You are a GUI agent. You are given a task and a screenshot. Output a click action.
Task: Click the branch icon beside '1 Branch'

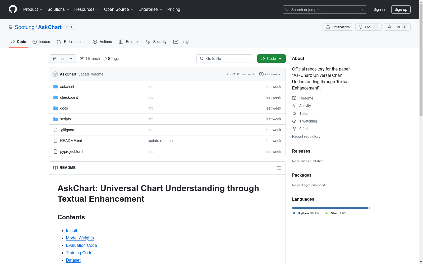[82, 59]
